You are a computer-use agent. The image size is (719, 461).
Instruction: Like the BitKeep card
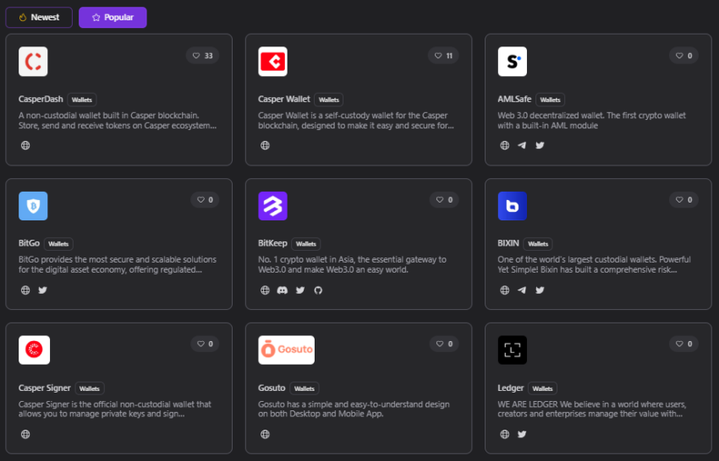444,199
